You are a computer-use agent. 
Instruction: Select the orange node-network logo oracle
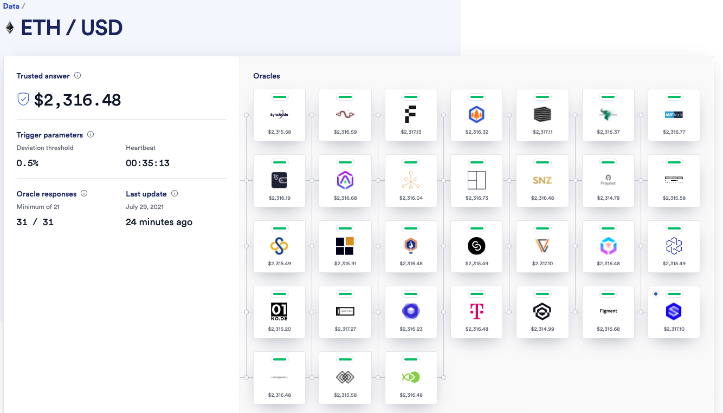tap(411, 181)
